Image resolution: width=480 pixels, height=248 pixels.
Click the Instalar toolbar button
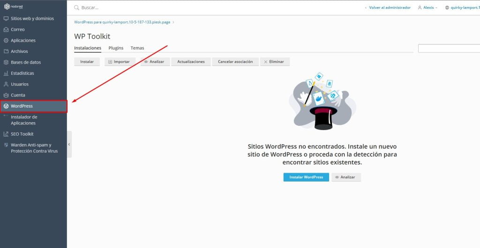point(87,62)
